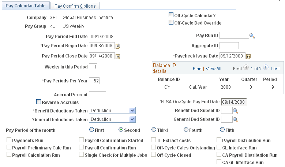The height and width of the screenshot is (167, 285).
Task: Toggle Off-Cycle Ded Override checkbox
Action: click(x=171, y=23)
